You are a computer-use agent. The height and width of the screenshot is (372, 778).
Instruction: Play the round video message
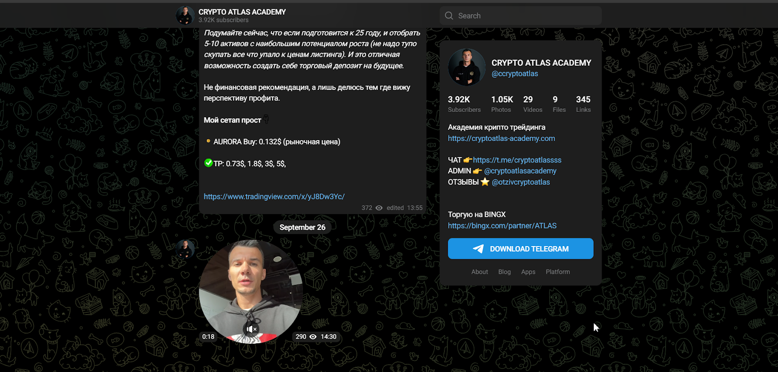[251, 292]
